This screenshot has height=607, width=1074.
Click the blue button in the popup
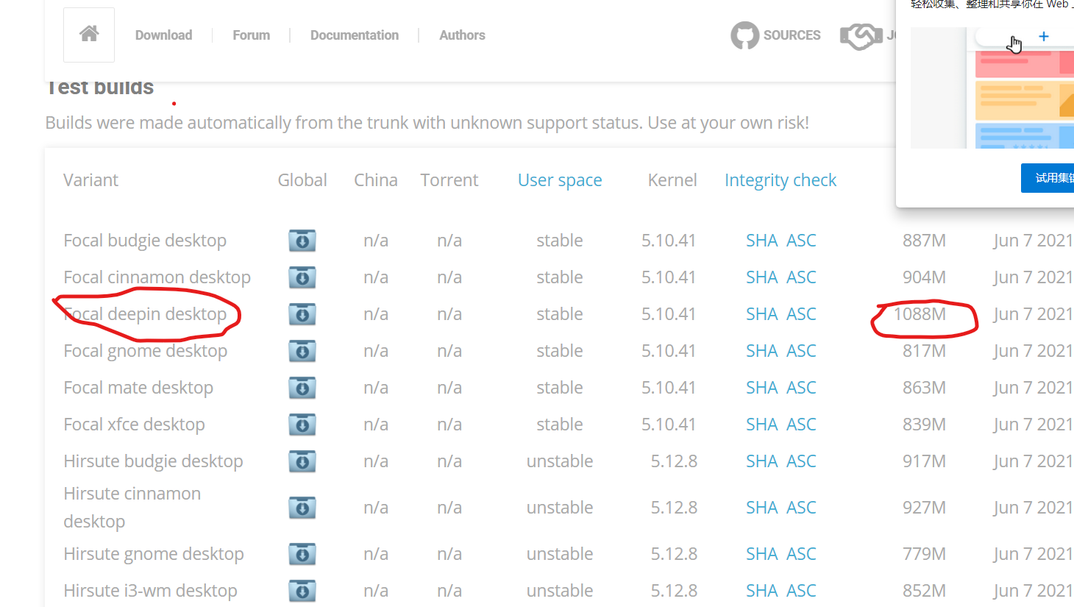(1048, 178)
